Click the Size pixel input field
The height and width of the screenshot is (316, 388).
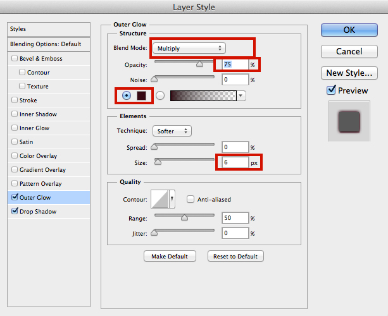click(234, 163)
